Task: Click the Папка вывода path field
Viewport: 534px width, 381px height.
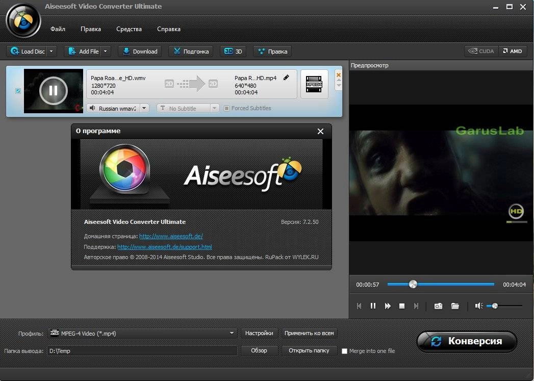Action: click(x=142, y=351)
